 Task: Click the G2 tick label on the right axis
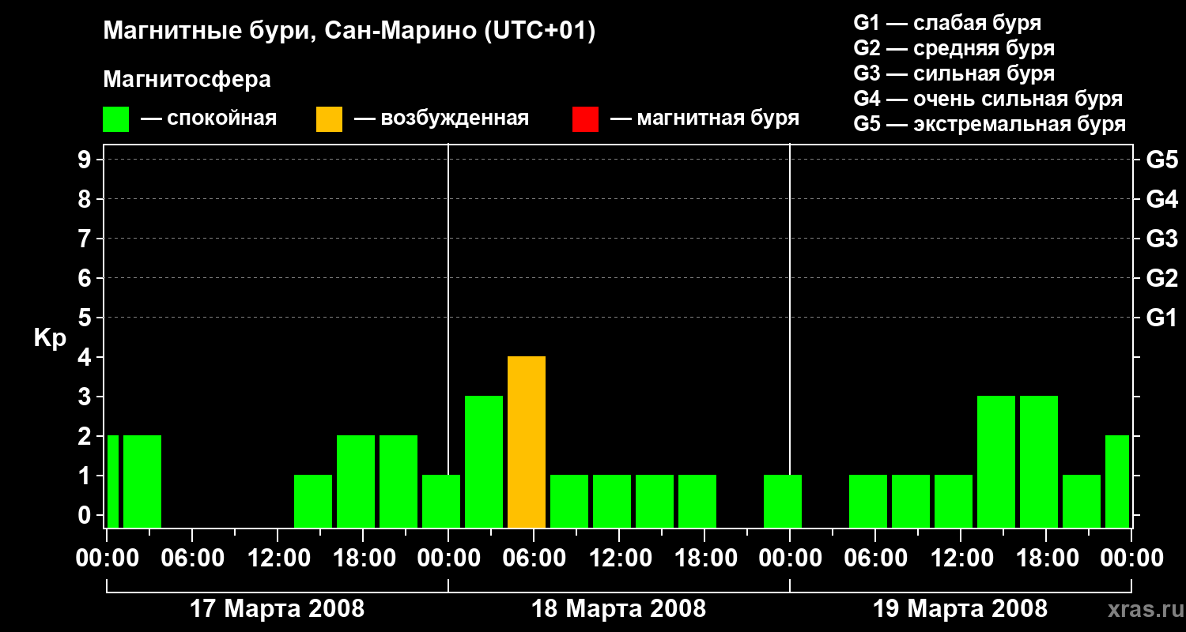(1161, 278)
